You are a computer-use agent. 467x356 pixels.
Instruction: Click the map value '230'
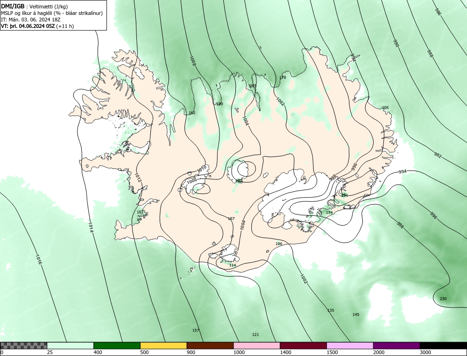coord(443,299)
